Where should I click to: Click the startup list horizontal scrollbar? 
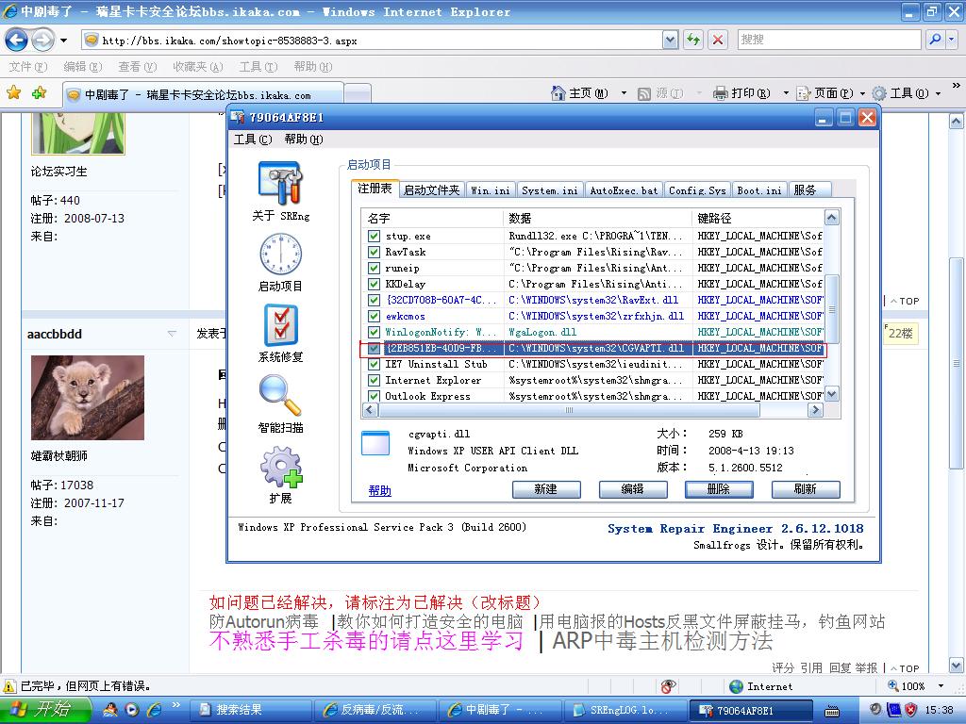569,410
